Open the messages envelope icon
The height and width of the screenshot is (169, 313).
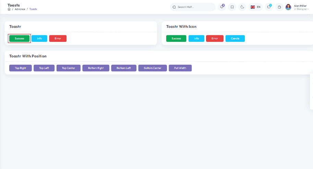pos(269,7)
